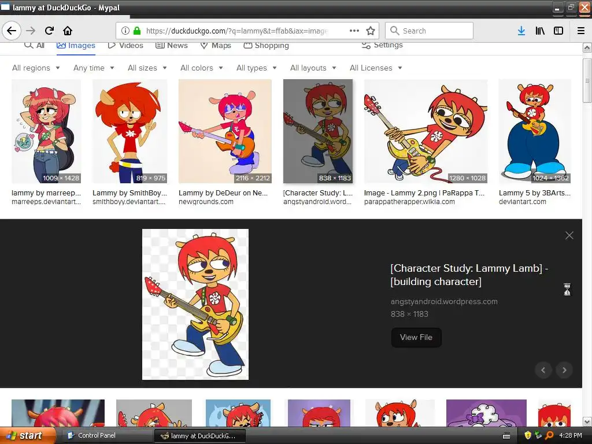Expand the Any time filter
The image size is (592, 444).
pos(94,68)
